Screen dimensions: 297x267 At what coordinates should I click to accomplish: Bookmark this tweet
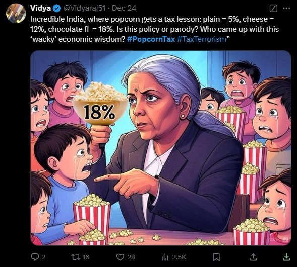pyautogui.click(x=216, y=257)
